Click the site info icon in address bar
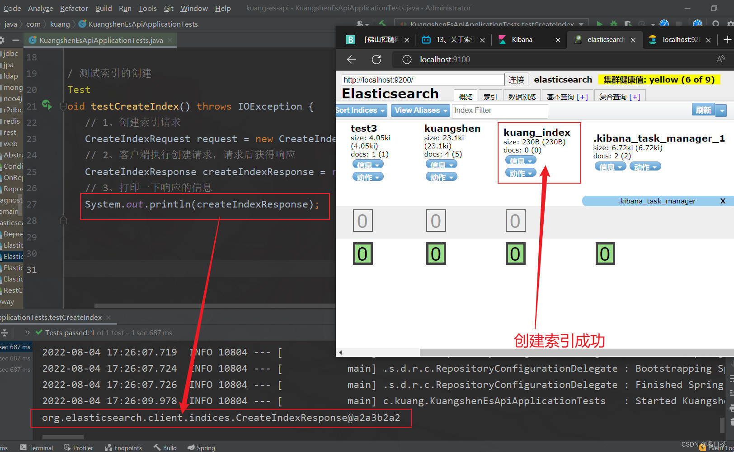The image size is (734, 452). pos(407,59)
